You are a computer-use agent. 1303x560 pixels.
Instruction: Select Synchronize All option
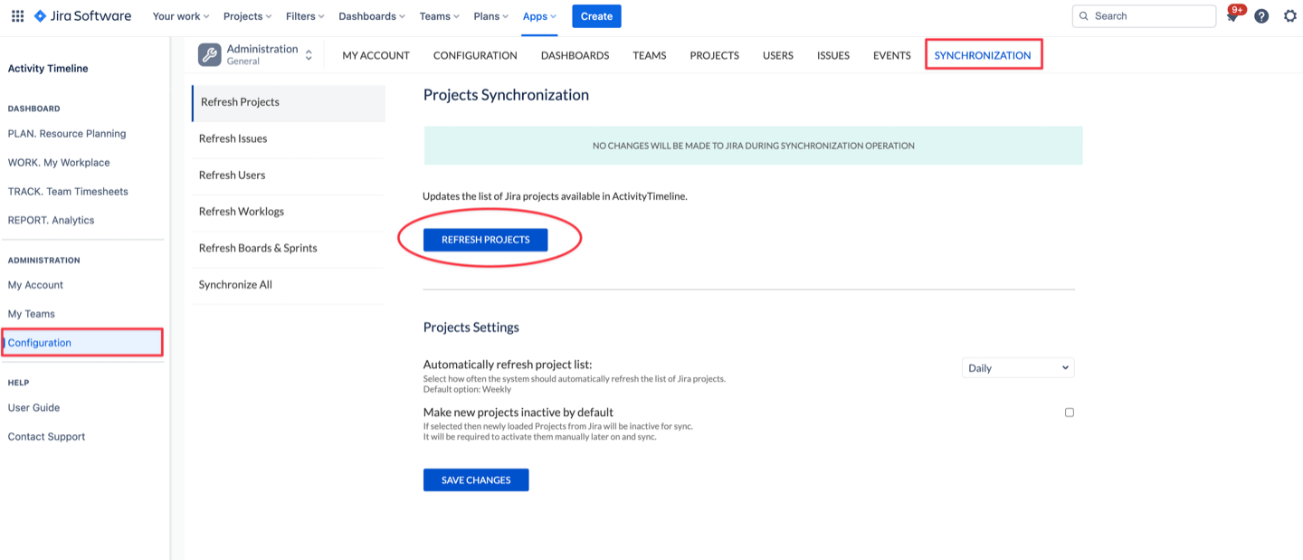[235, 285]
